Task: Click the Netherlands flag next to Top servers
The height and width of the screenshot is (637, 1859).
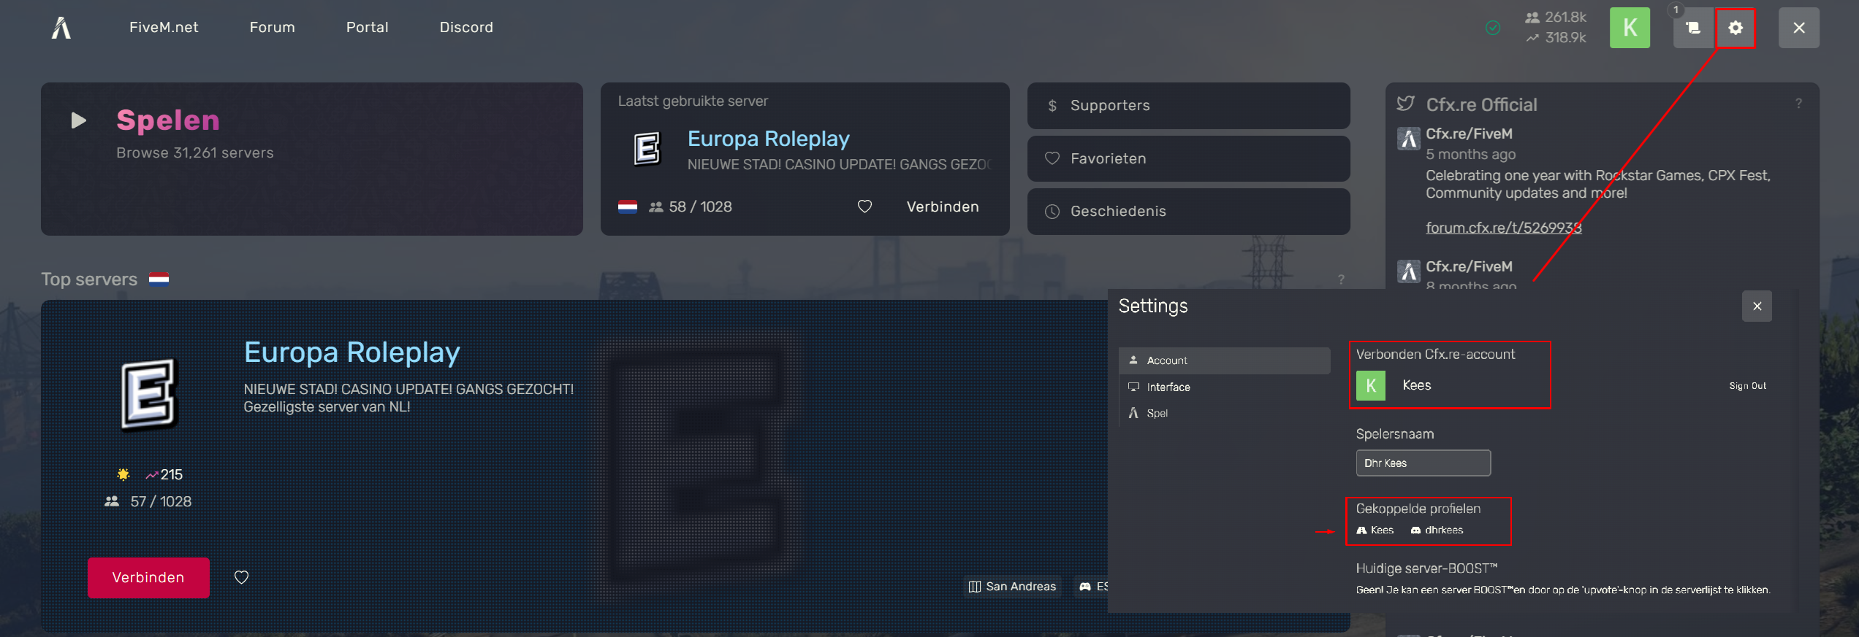Action: pyautogui.click(x=159, y=279)
